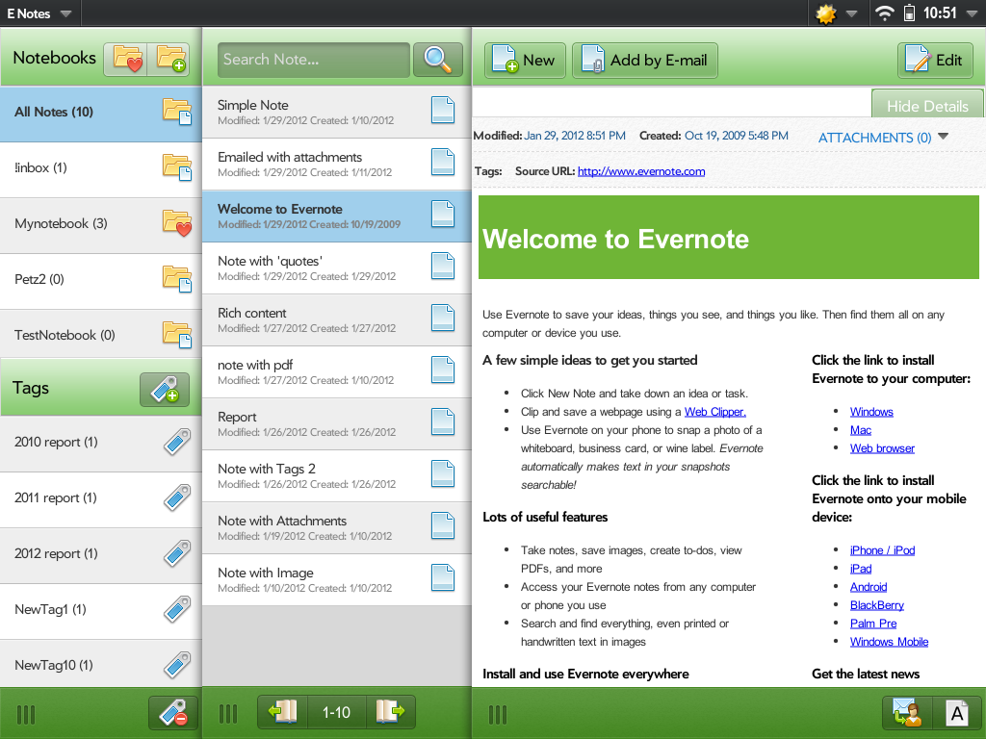Click the Search Note input field
Viewport: 986px width, 739px height.
314,60
